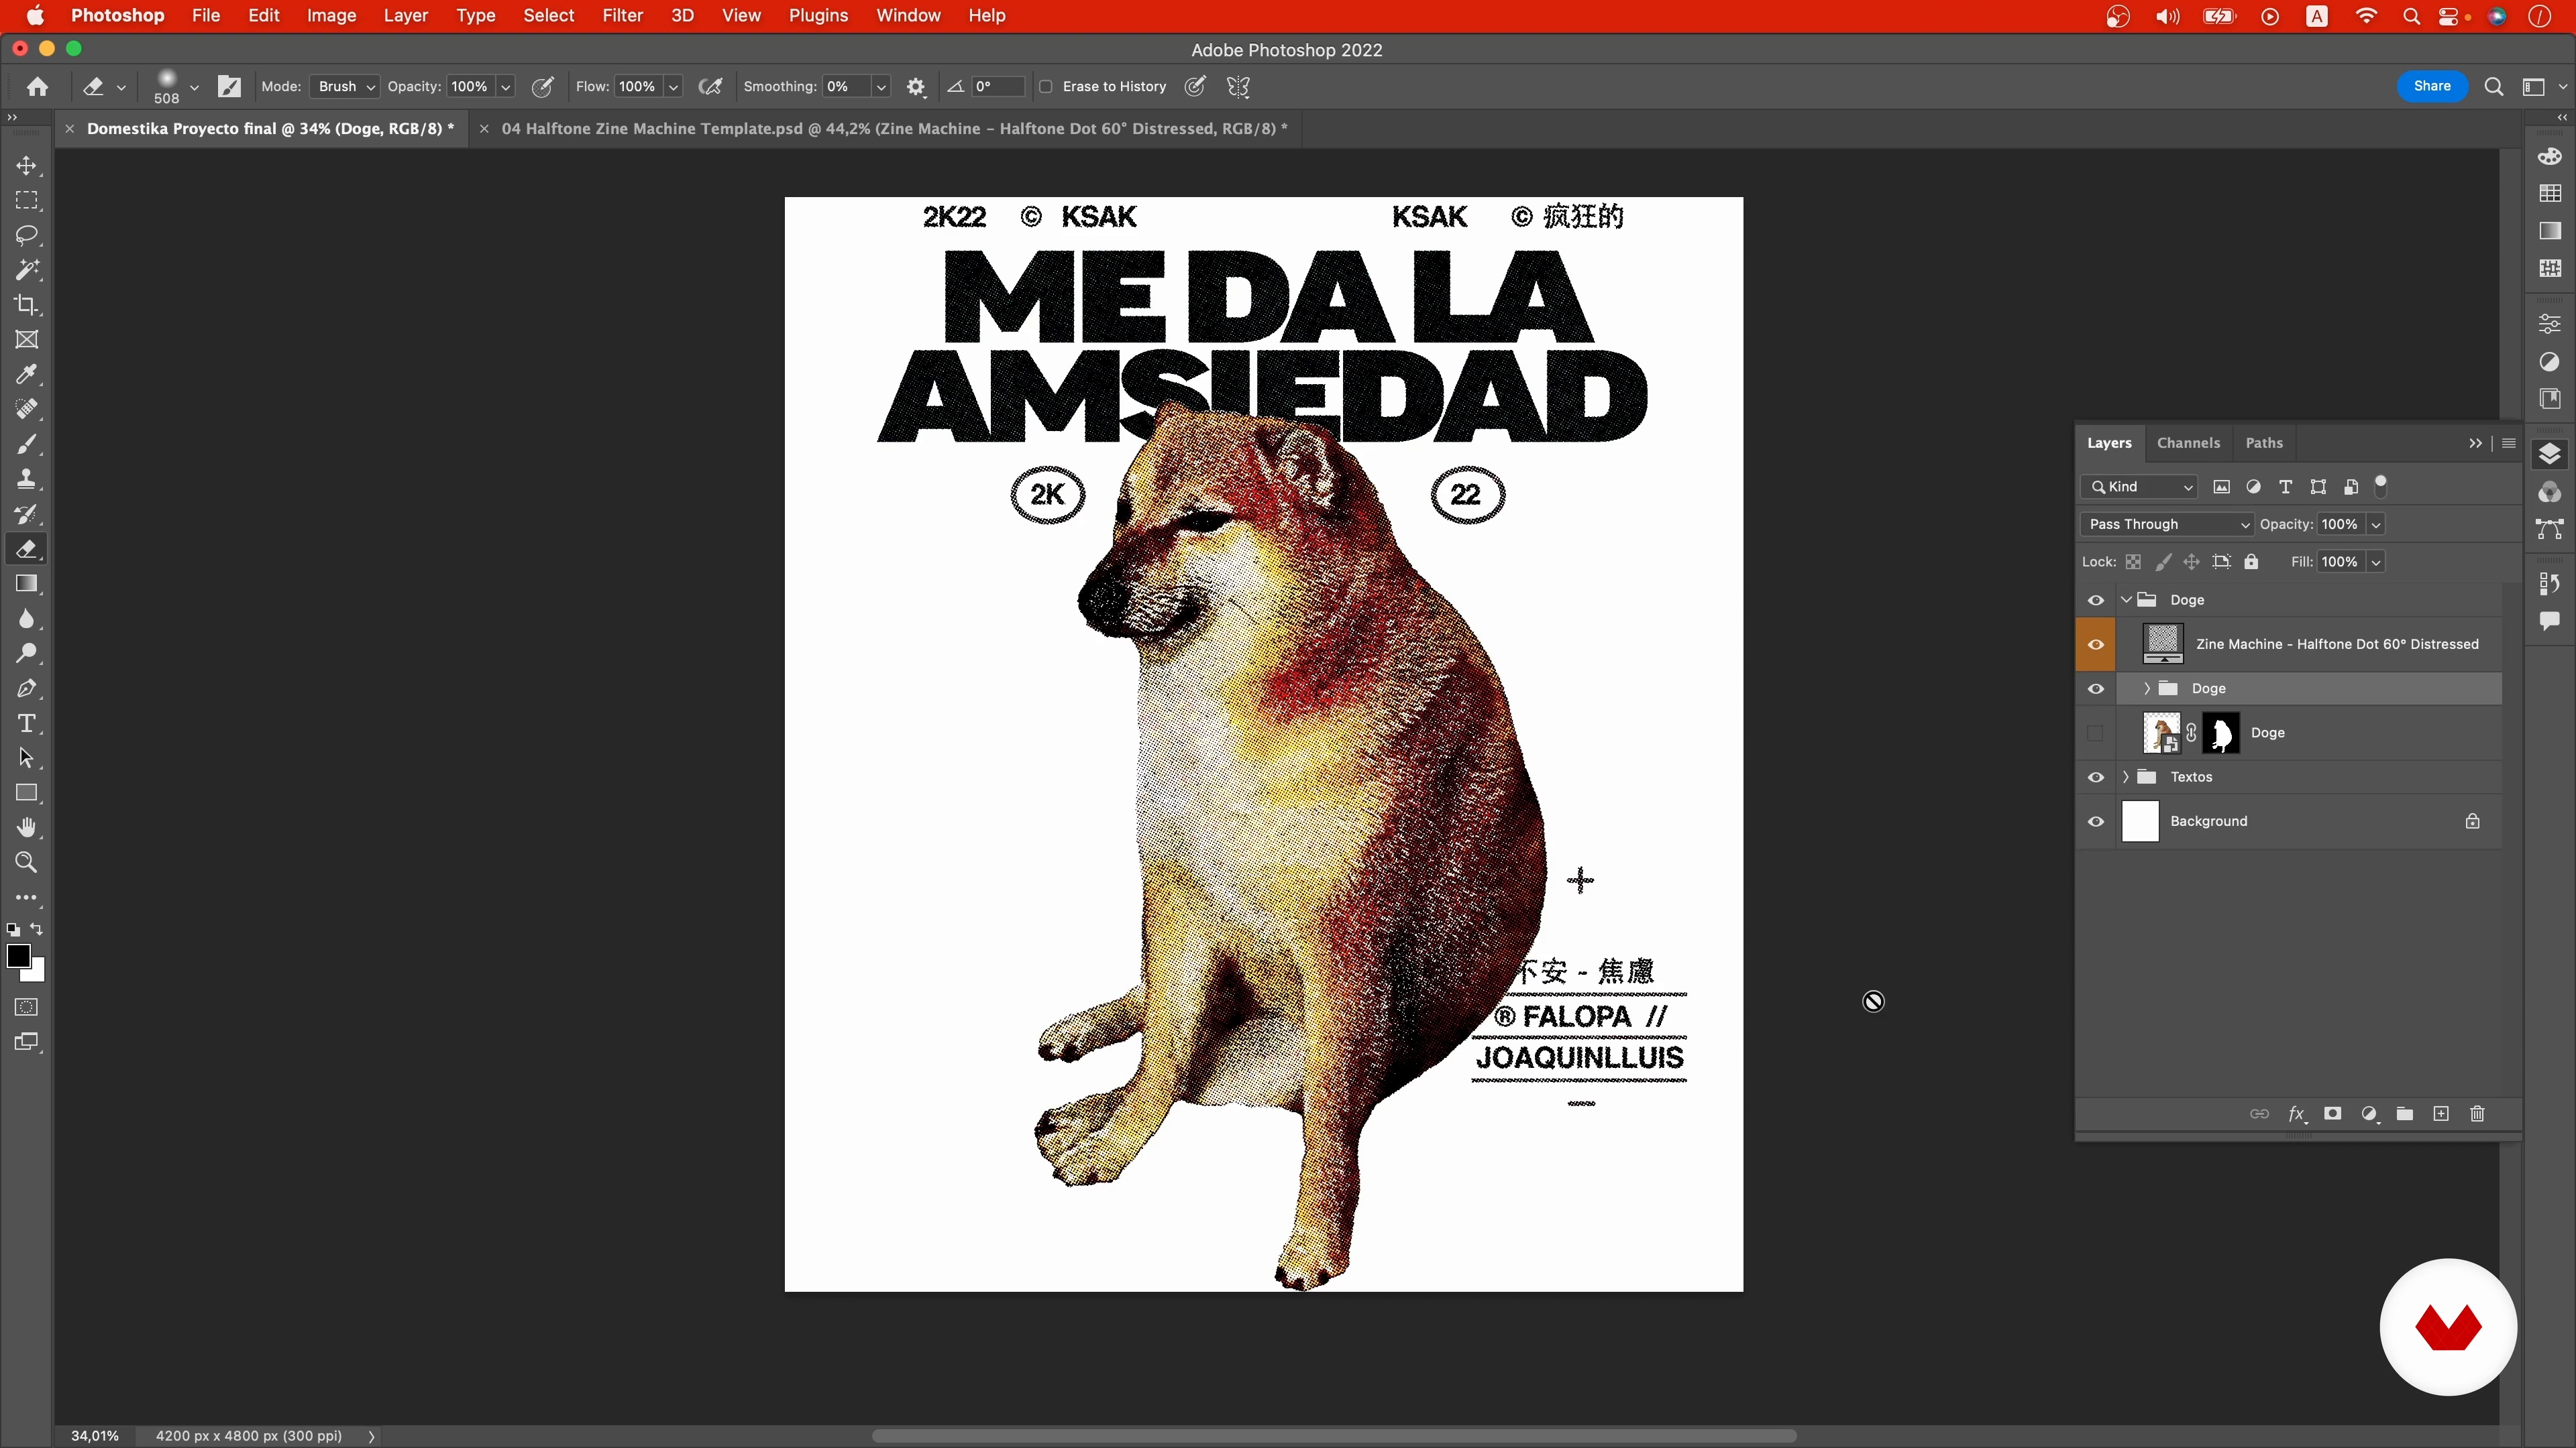Select the Eyedropper tool
Screen dimensions: 2576x1448
coord(27,375)
